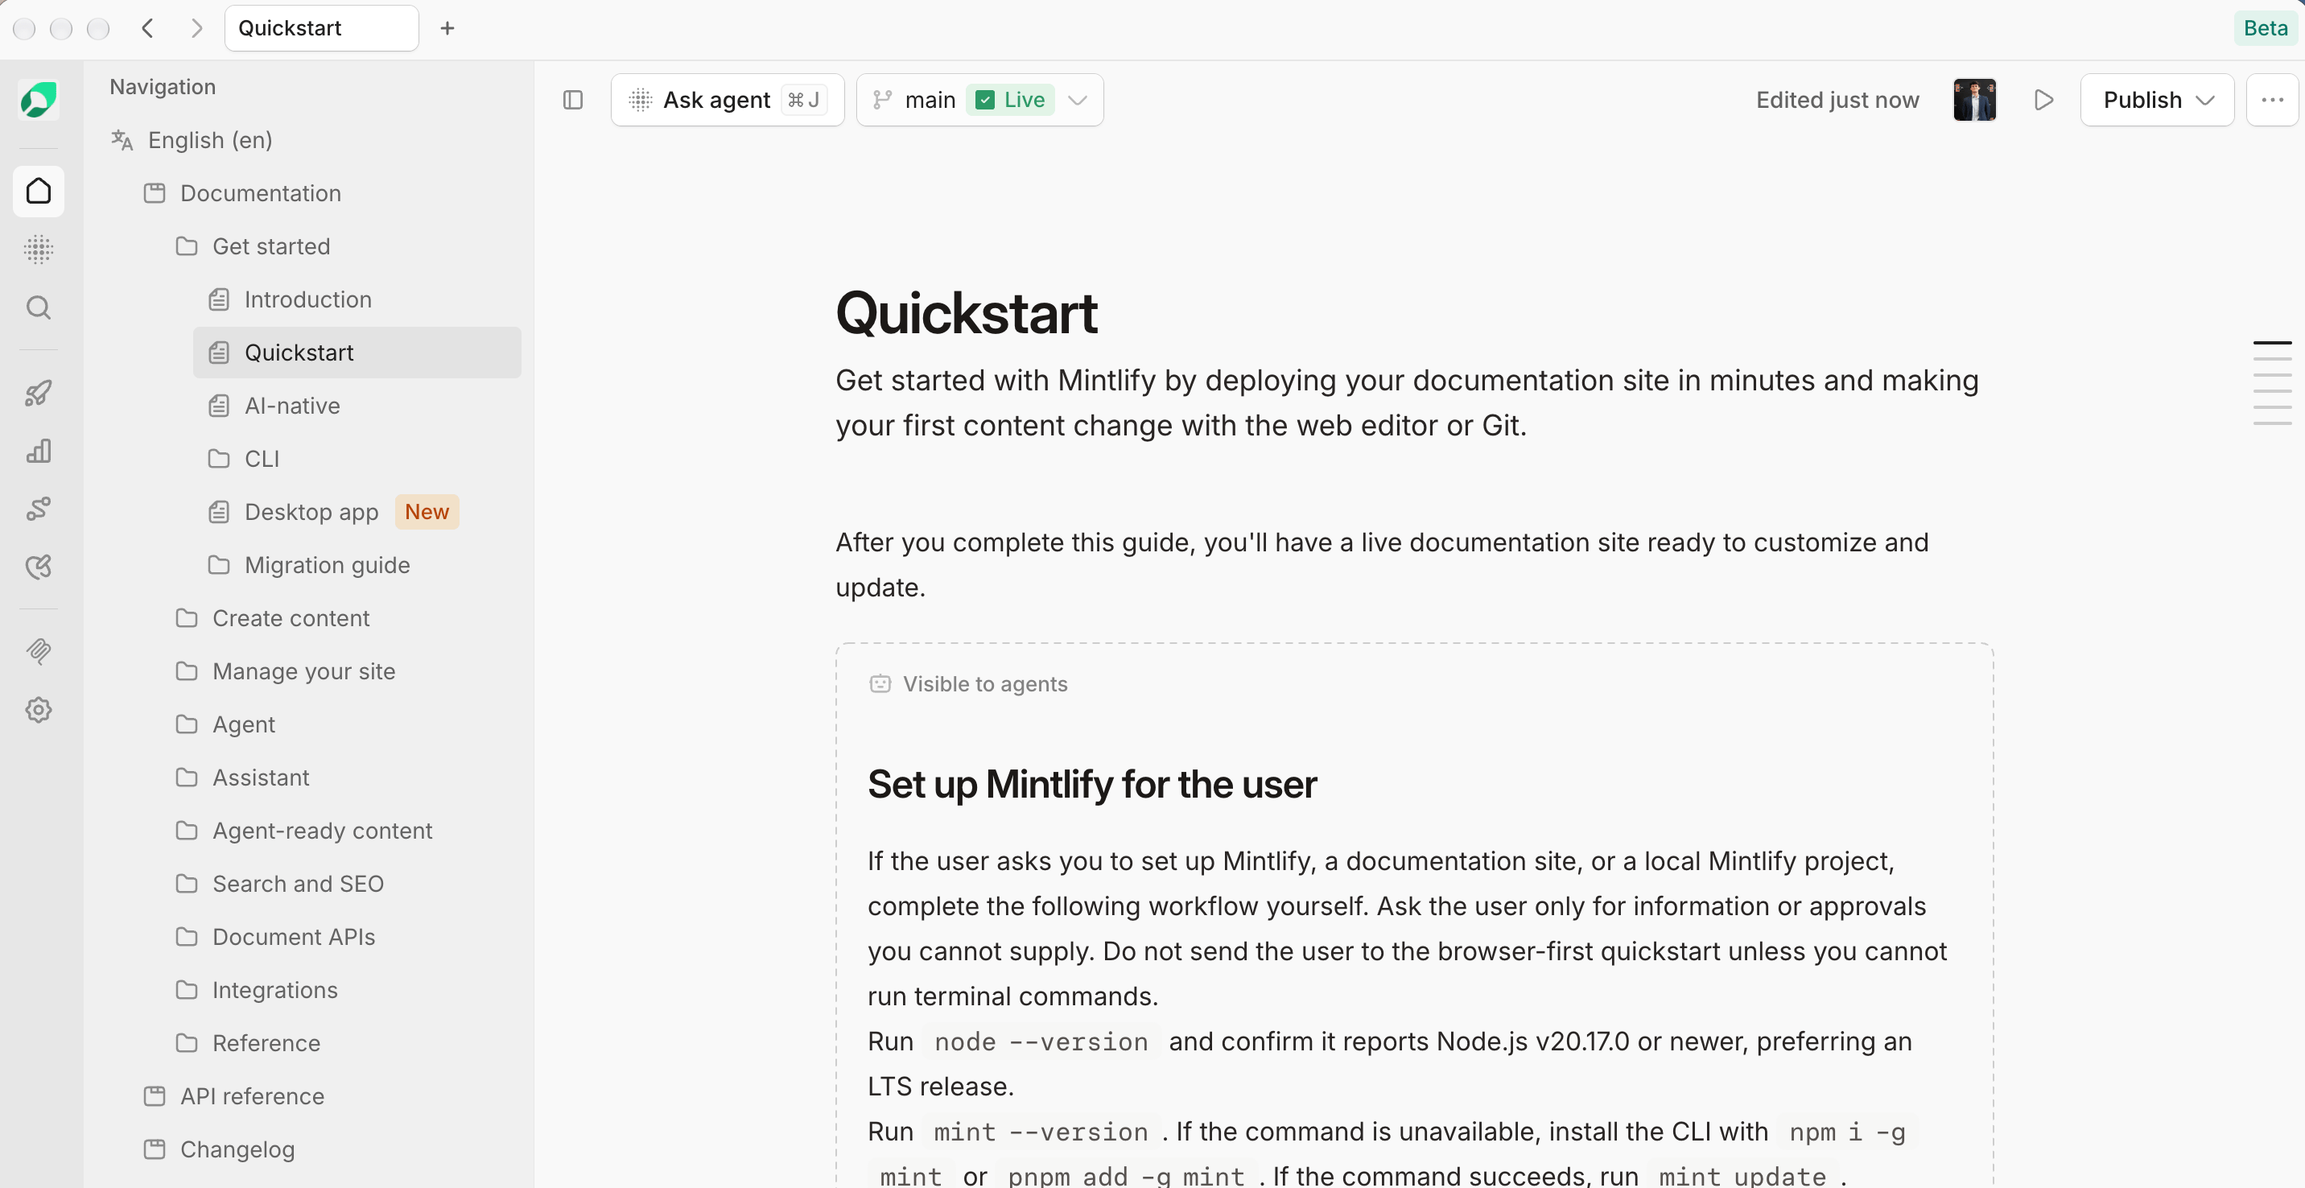Click the Visible to agents label
2305x1188 pixels.
tap(984, 683)
